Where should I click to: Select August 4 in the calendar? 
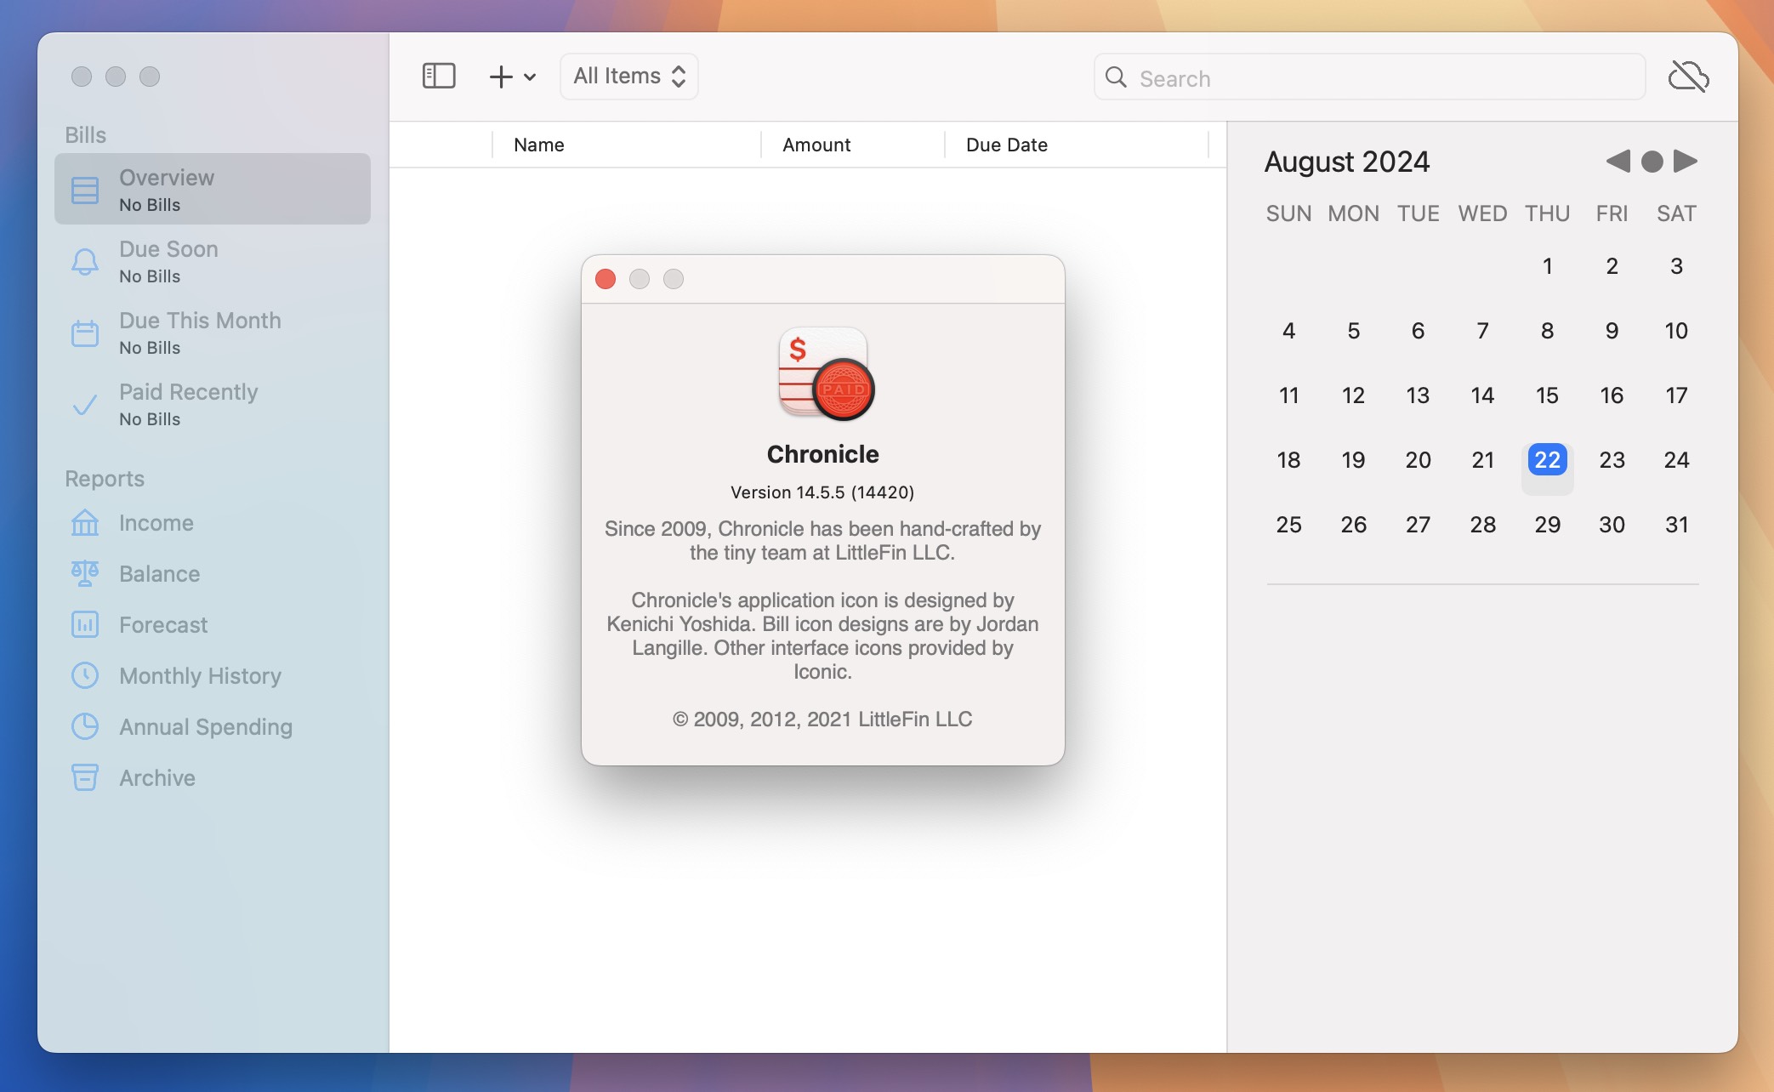pyautogui.click(x=1288, y=331)
